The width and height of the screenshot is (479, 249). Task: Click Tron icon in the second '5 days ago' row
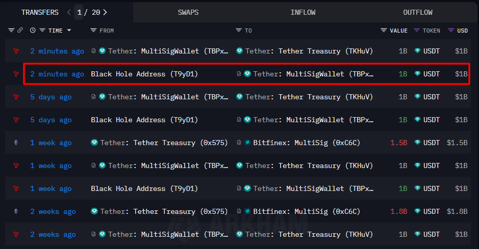pos(16,120)
